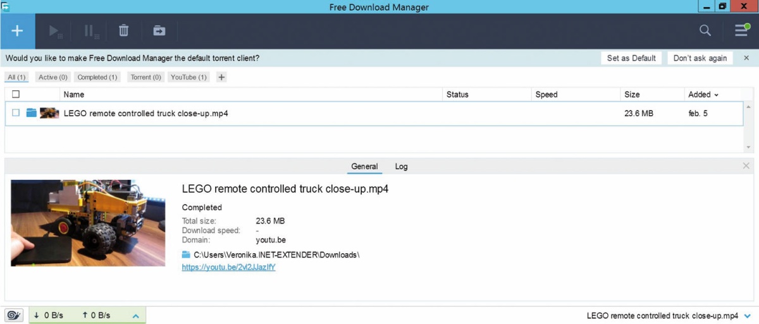This screenshot has width=759, height=324.
Task: Click the Free Download Manager app icon
Action: tap(6, 6)
